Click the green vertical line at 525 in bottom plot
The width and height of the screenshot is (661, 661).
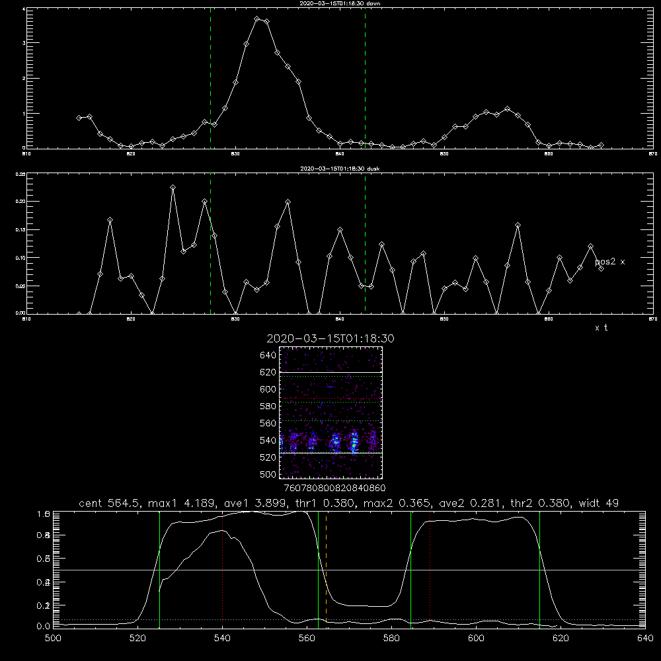point(159,570)
